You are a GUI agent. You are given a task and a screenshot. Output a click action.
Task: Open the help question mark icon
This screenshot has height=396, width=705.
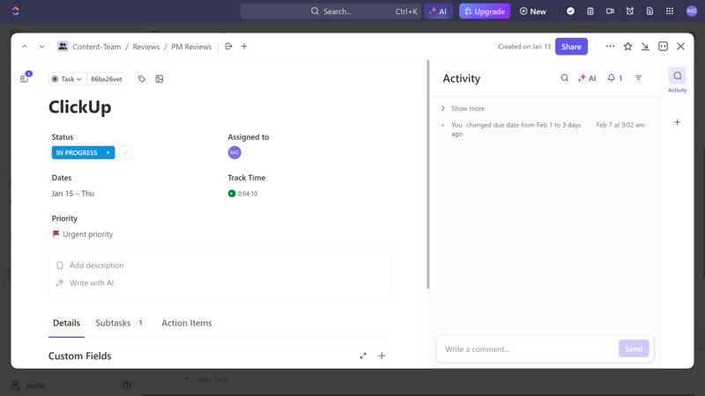coord(127,385)
